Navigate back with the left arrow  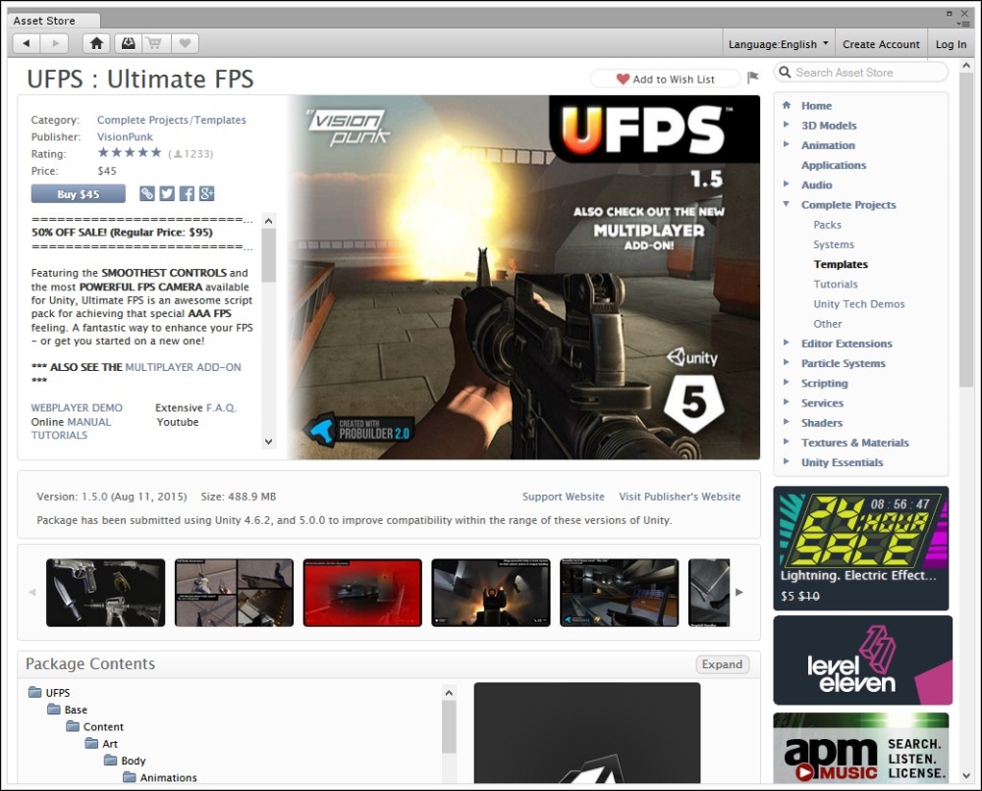point(26,43)
